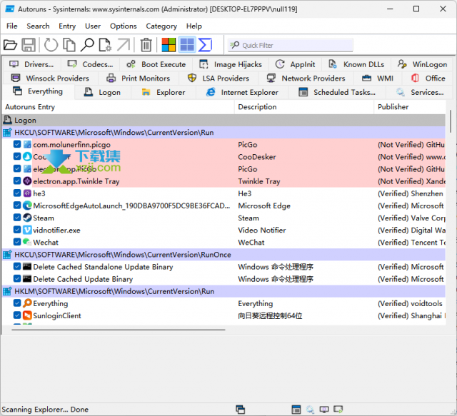This screenshot has height=416, width=457.
Task: Disable the Steam autorun checkbox
Action: [17, 218]
